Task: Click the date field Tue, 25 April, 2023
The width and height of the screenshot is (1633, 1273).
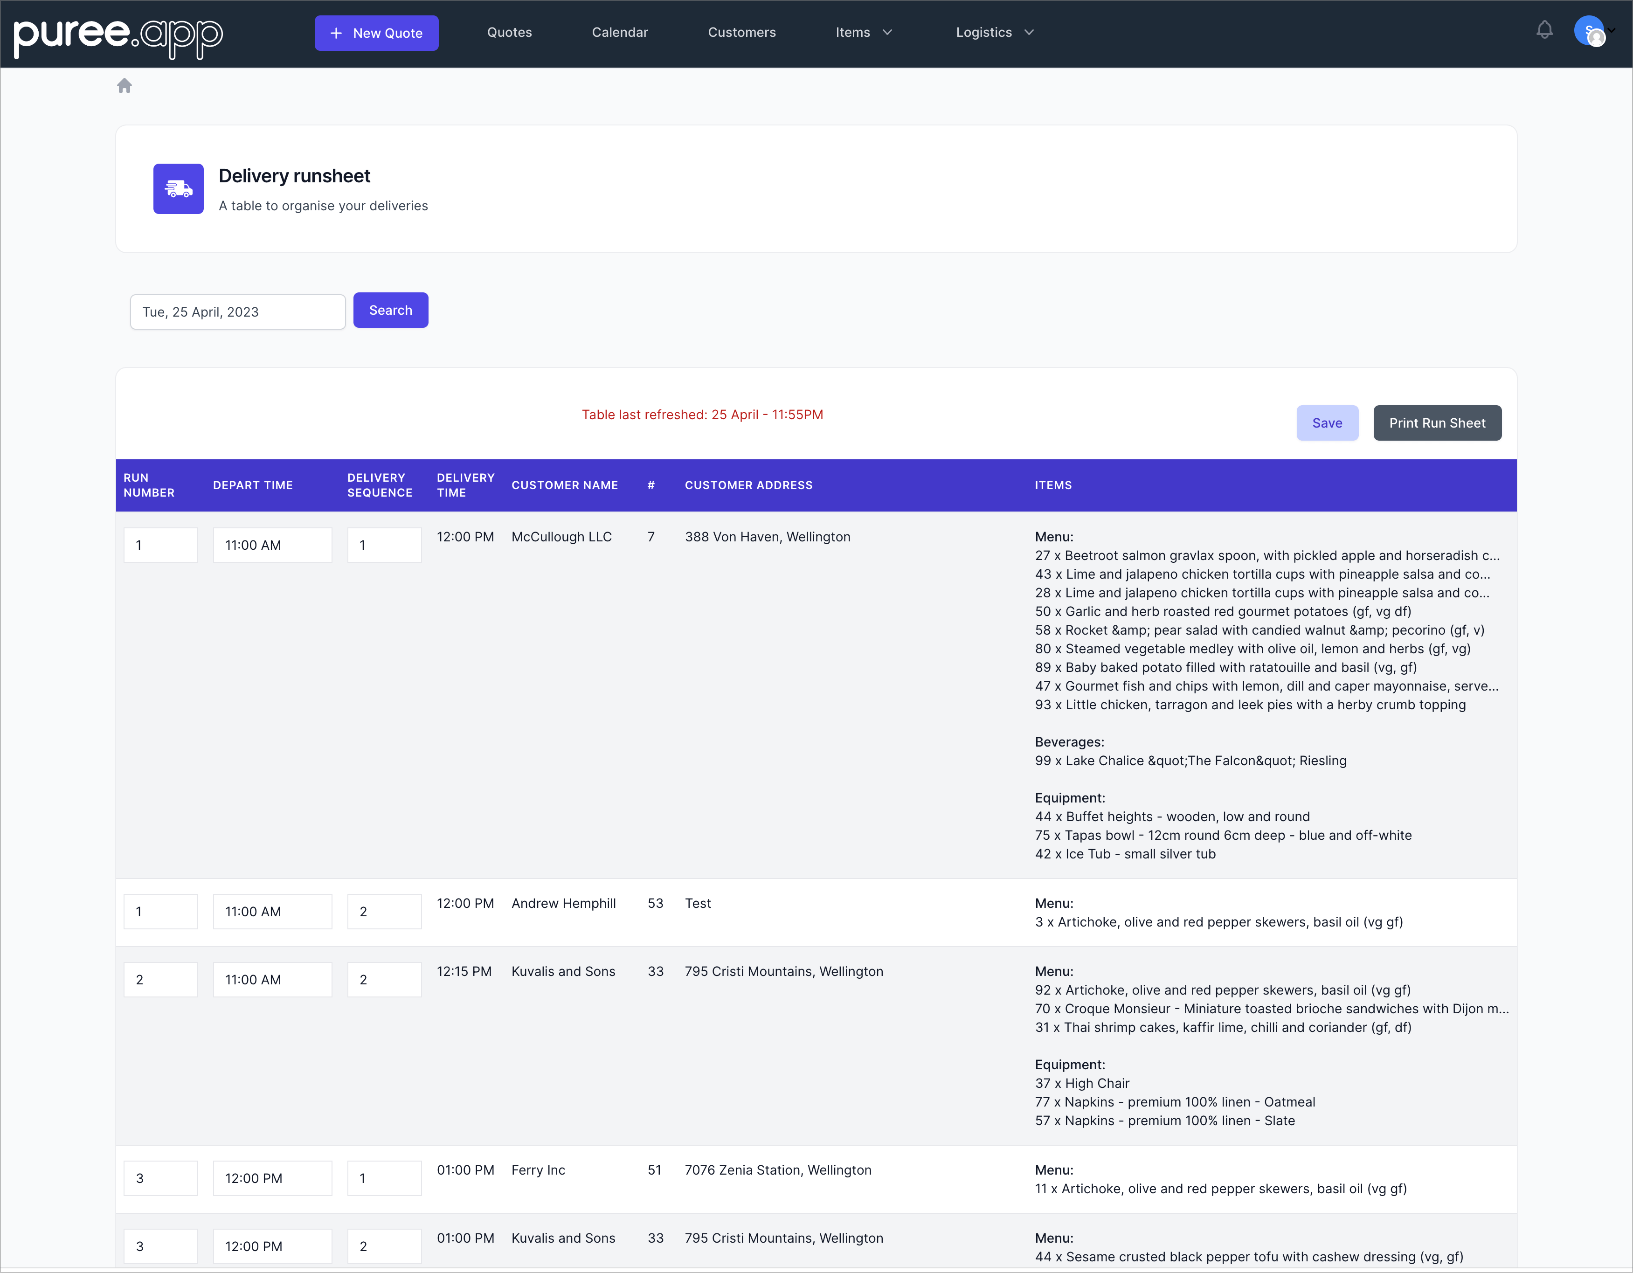Action: pos(238,311)
